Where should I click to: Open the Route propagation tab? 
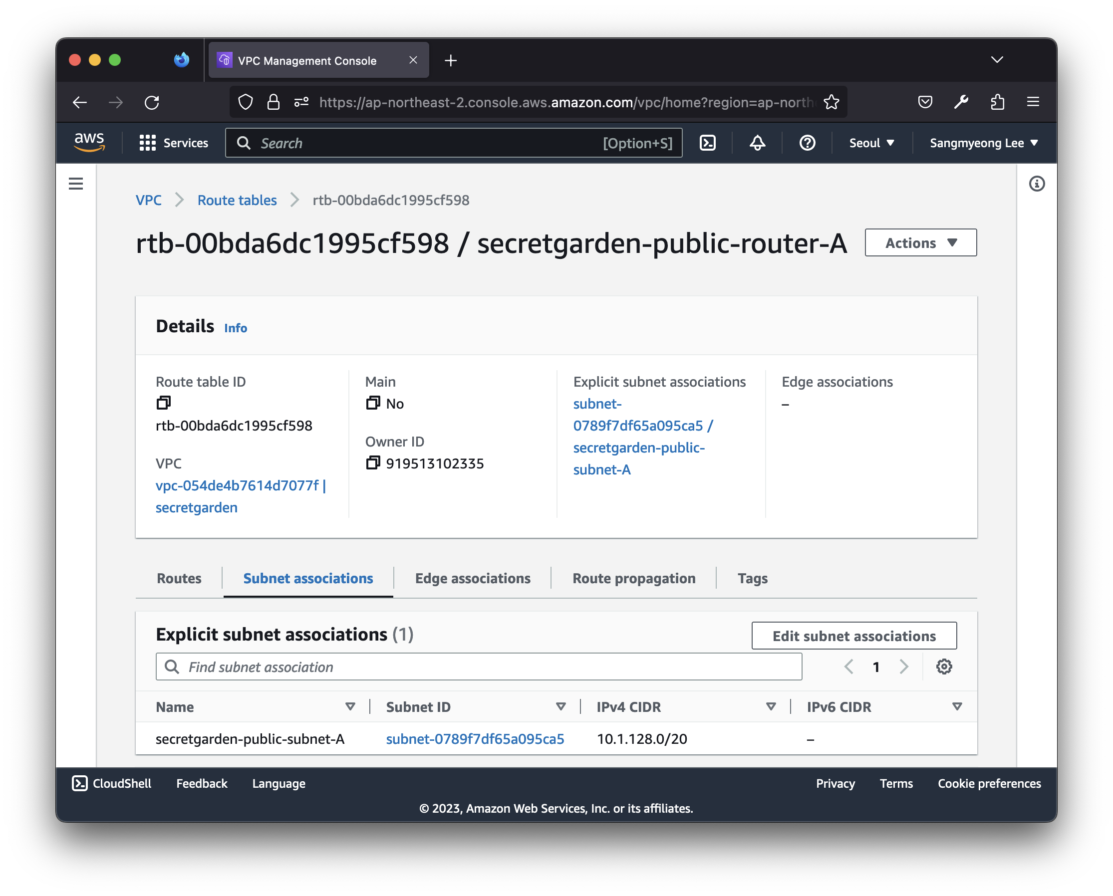click(634, 578)
